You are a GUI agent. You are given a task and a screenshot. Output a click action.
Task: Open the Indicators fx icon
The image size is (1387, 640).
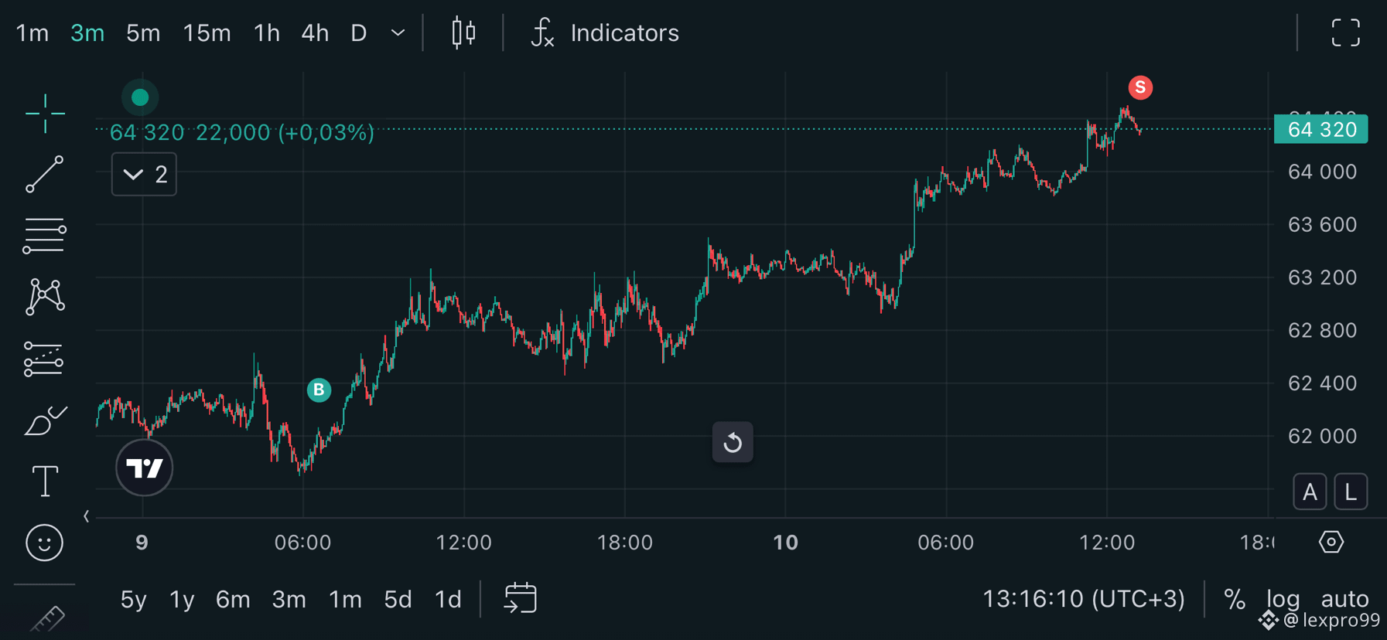542,32
